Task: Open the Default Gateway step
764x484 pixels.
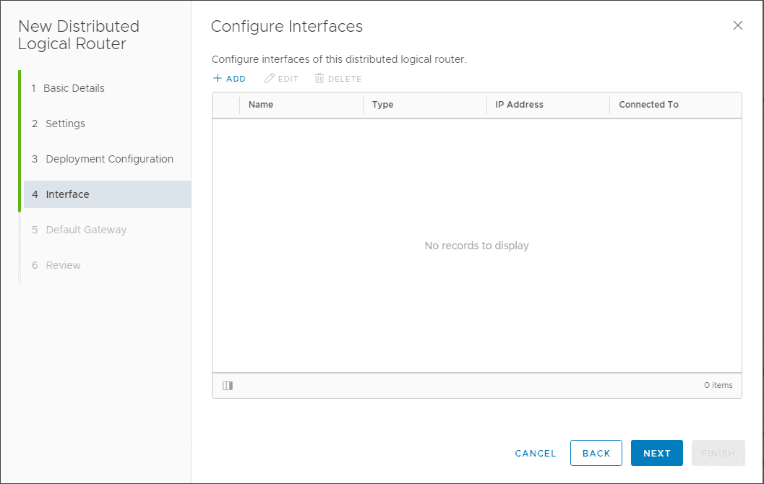Action: (x=85, y=229)
